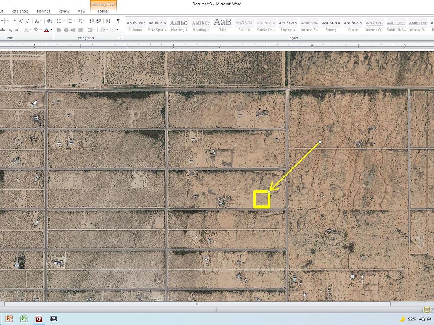This screenshot has width=434, height=325.
Task: Increase the paragraph indent
Action: pyautogui.click(x=99, y=21)
